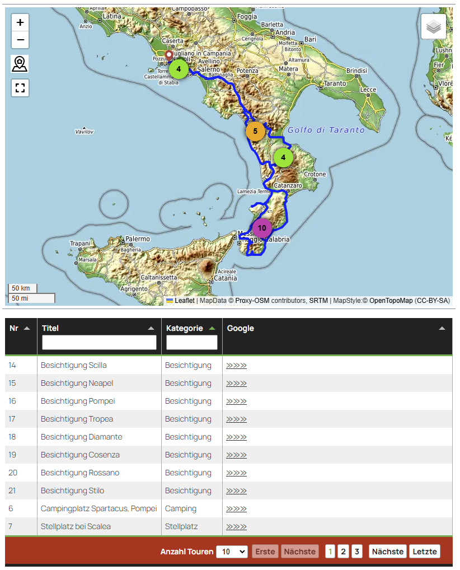The height and width of the screenshot is (570, 460).
Task: Select the Besichtigung Scilla title cell
Action: coord(99,365)
